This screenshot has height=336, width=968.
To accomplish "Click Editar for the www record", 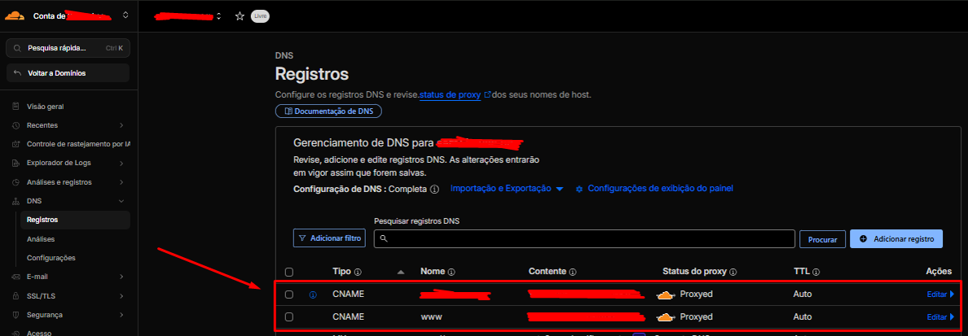I will point(940,317).
